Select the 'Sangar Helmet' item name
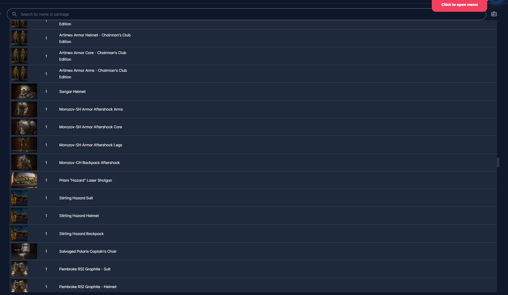Viewport: 508px width, 295px height. coord(72,92)
